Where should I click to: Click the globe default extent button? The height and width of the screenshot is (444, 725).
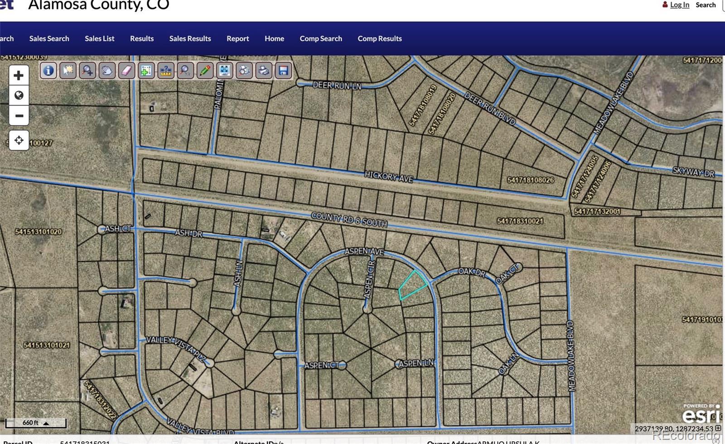pyautogui.click(x=19, y=95)
